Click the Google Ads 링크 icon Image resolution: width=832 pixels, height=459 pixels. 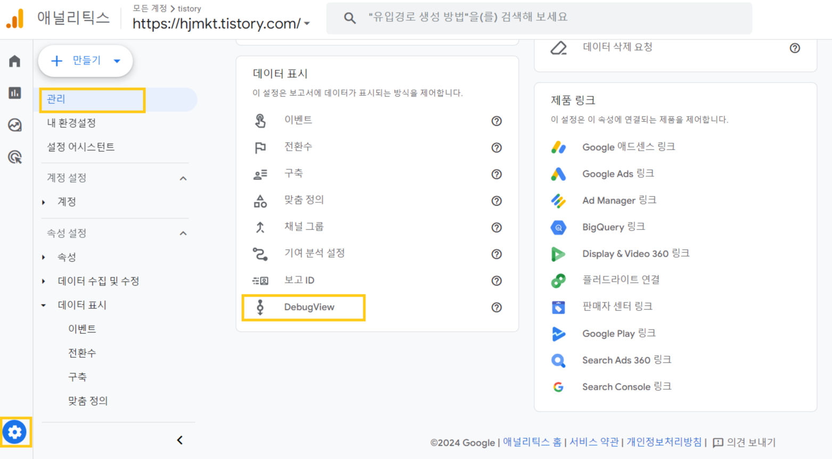point(557,174)
